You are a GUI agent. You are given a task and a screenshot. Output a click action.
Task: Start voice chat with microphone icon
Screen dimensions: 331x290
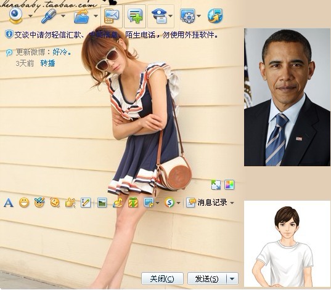pos(49,16)
